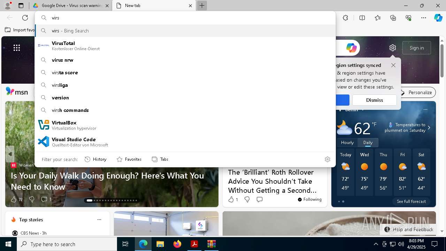The width and height of the screenshot is (446, 251).
Task: Select 'virs - Bing Search' suggestion
Action: (x=185, y=31)
